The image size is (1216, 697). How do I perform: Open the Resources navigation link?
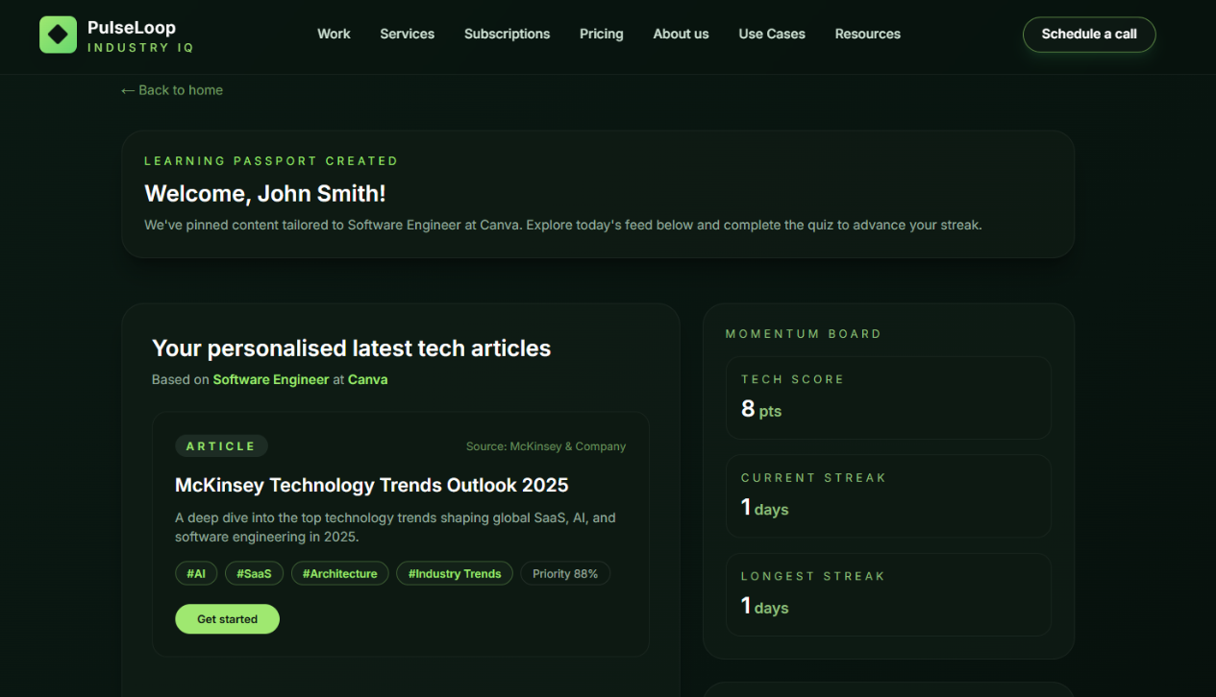(867, 34)
